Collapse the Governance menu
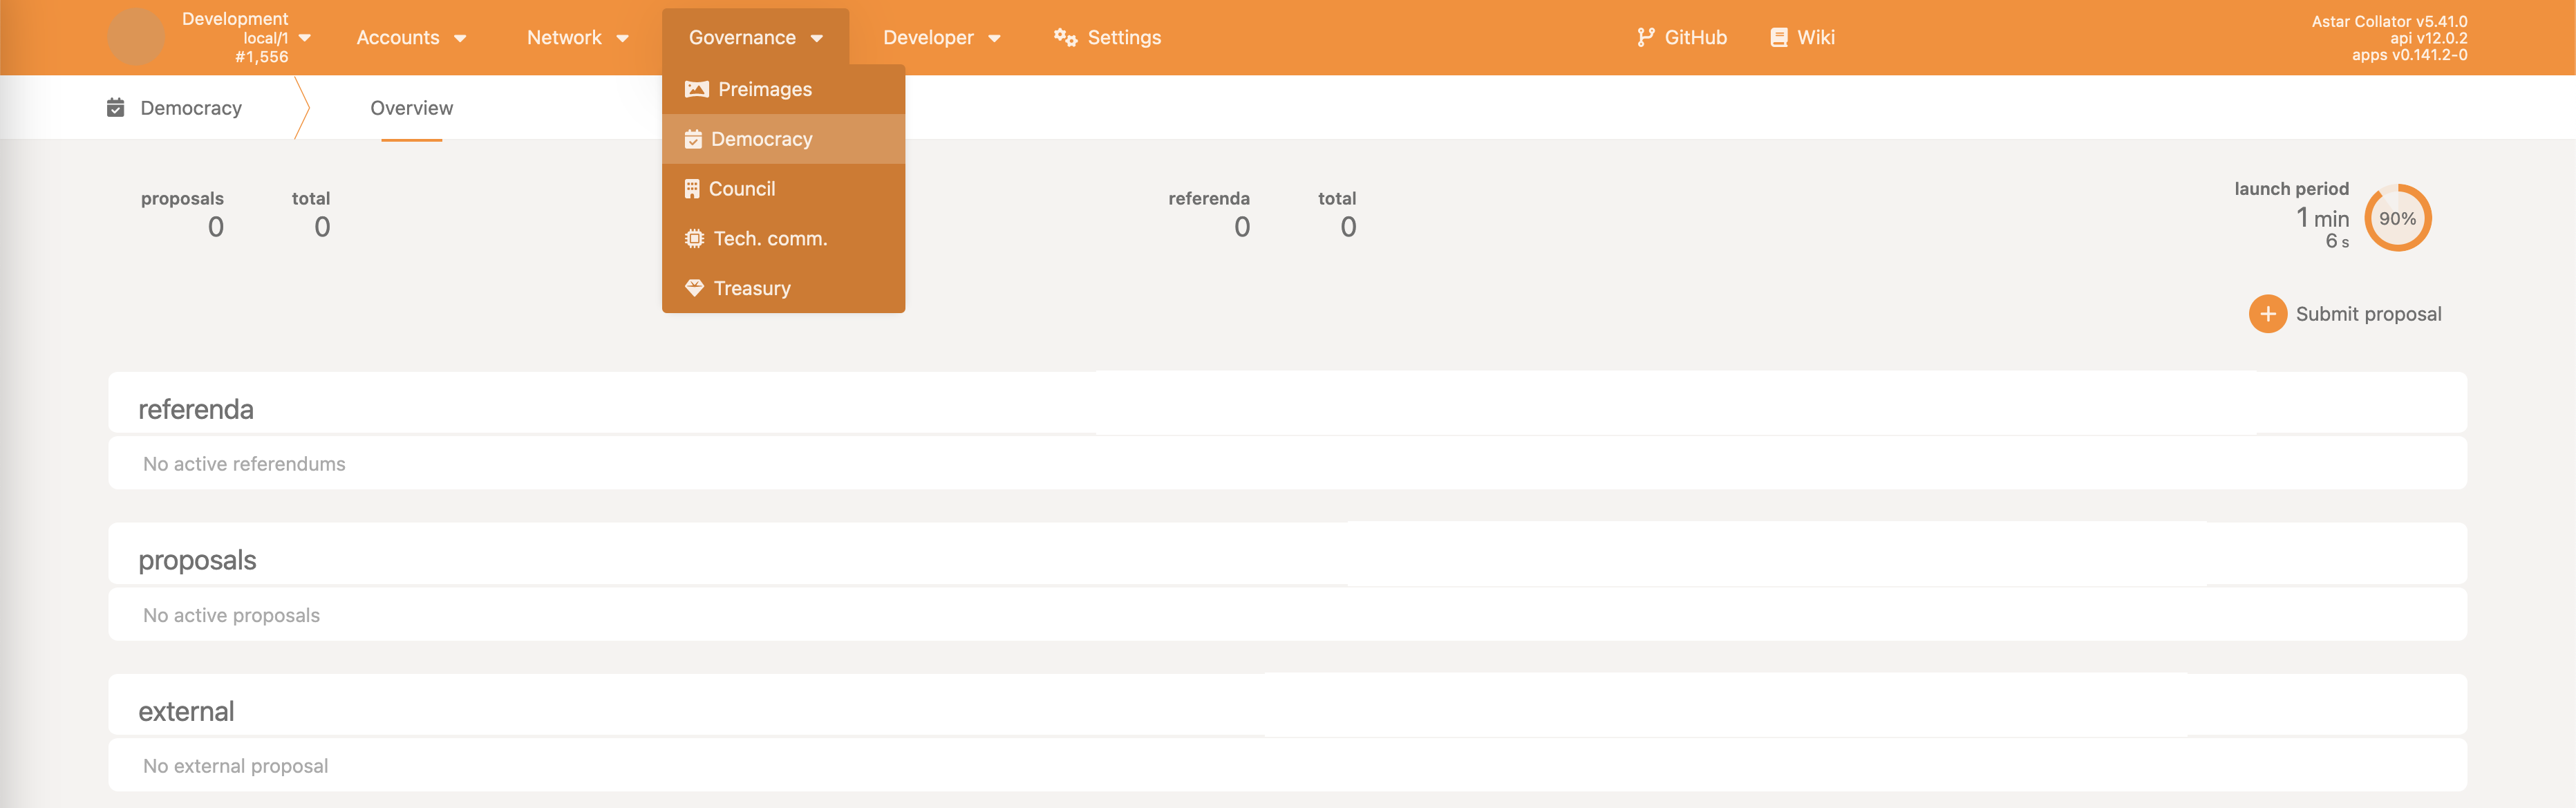 click(x=755, y=38)
